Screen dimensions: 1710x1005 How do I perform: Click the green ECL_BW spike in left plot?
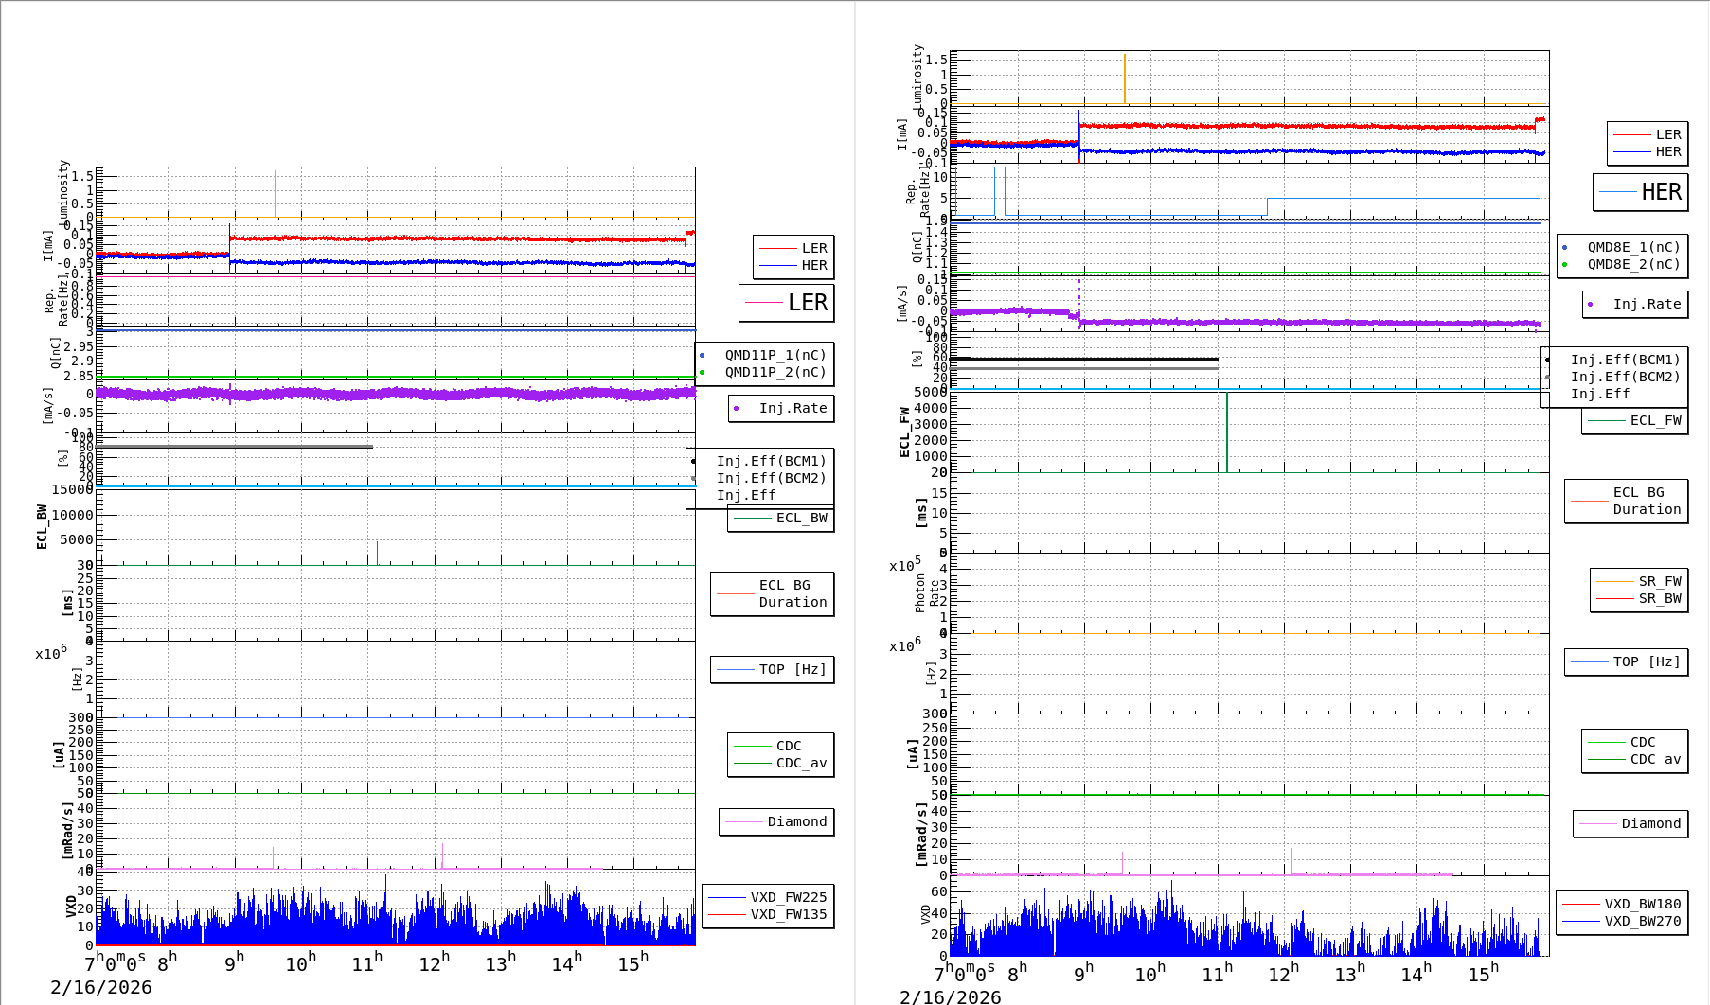[377, 553]
